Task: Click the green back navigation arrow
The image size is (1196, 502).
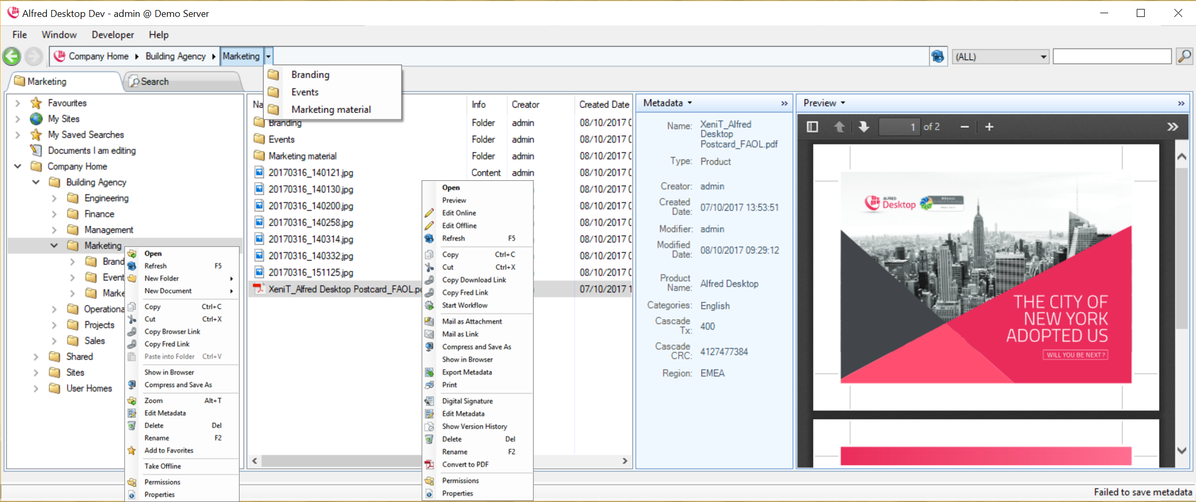Action: 12,57
